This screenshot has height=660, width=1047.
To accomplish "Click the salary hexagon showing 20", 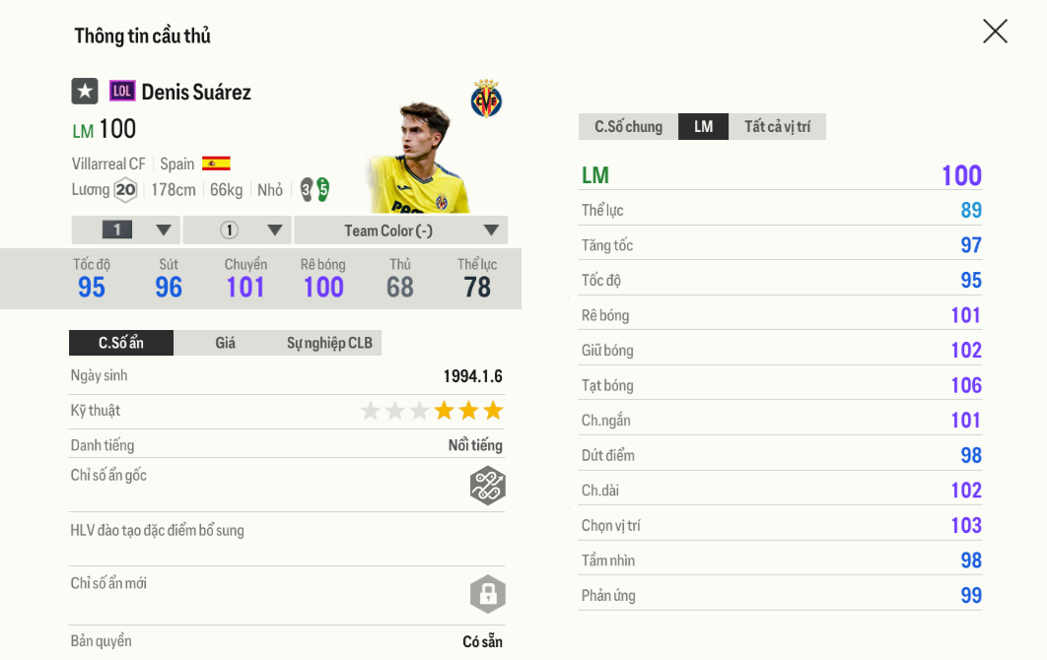I will [x=125, y=190].
